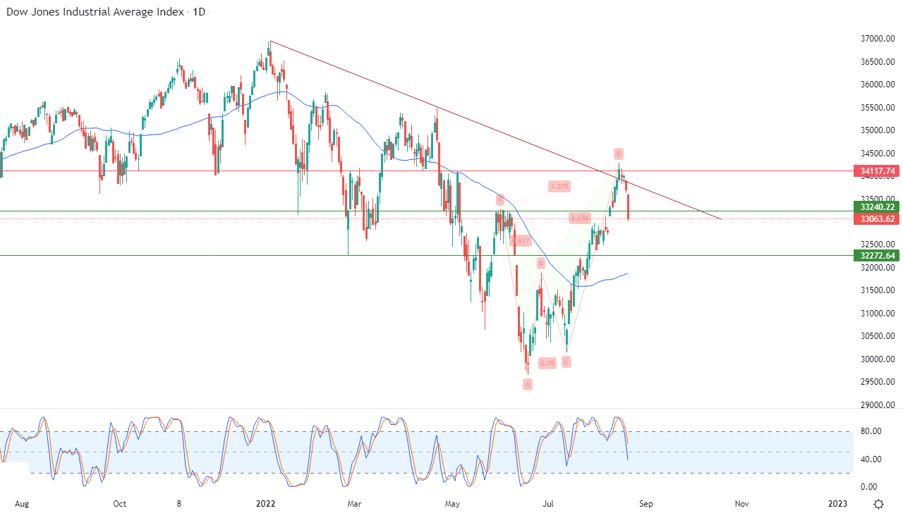This screenshot has width=903, height=513.
Task: Click the Dow Jones Industrial Average Index title
Action: [96, 12]
